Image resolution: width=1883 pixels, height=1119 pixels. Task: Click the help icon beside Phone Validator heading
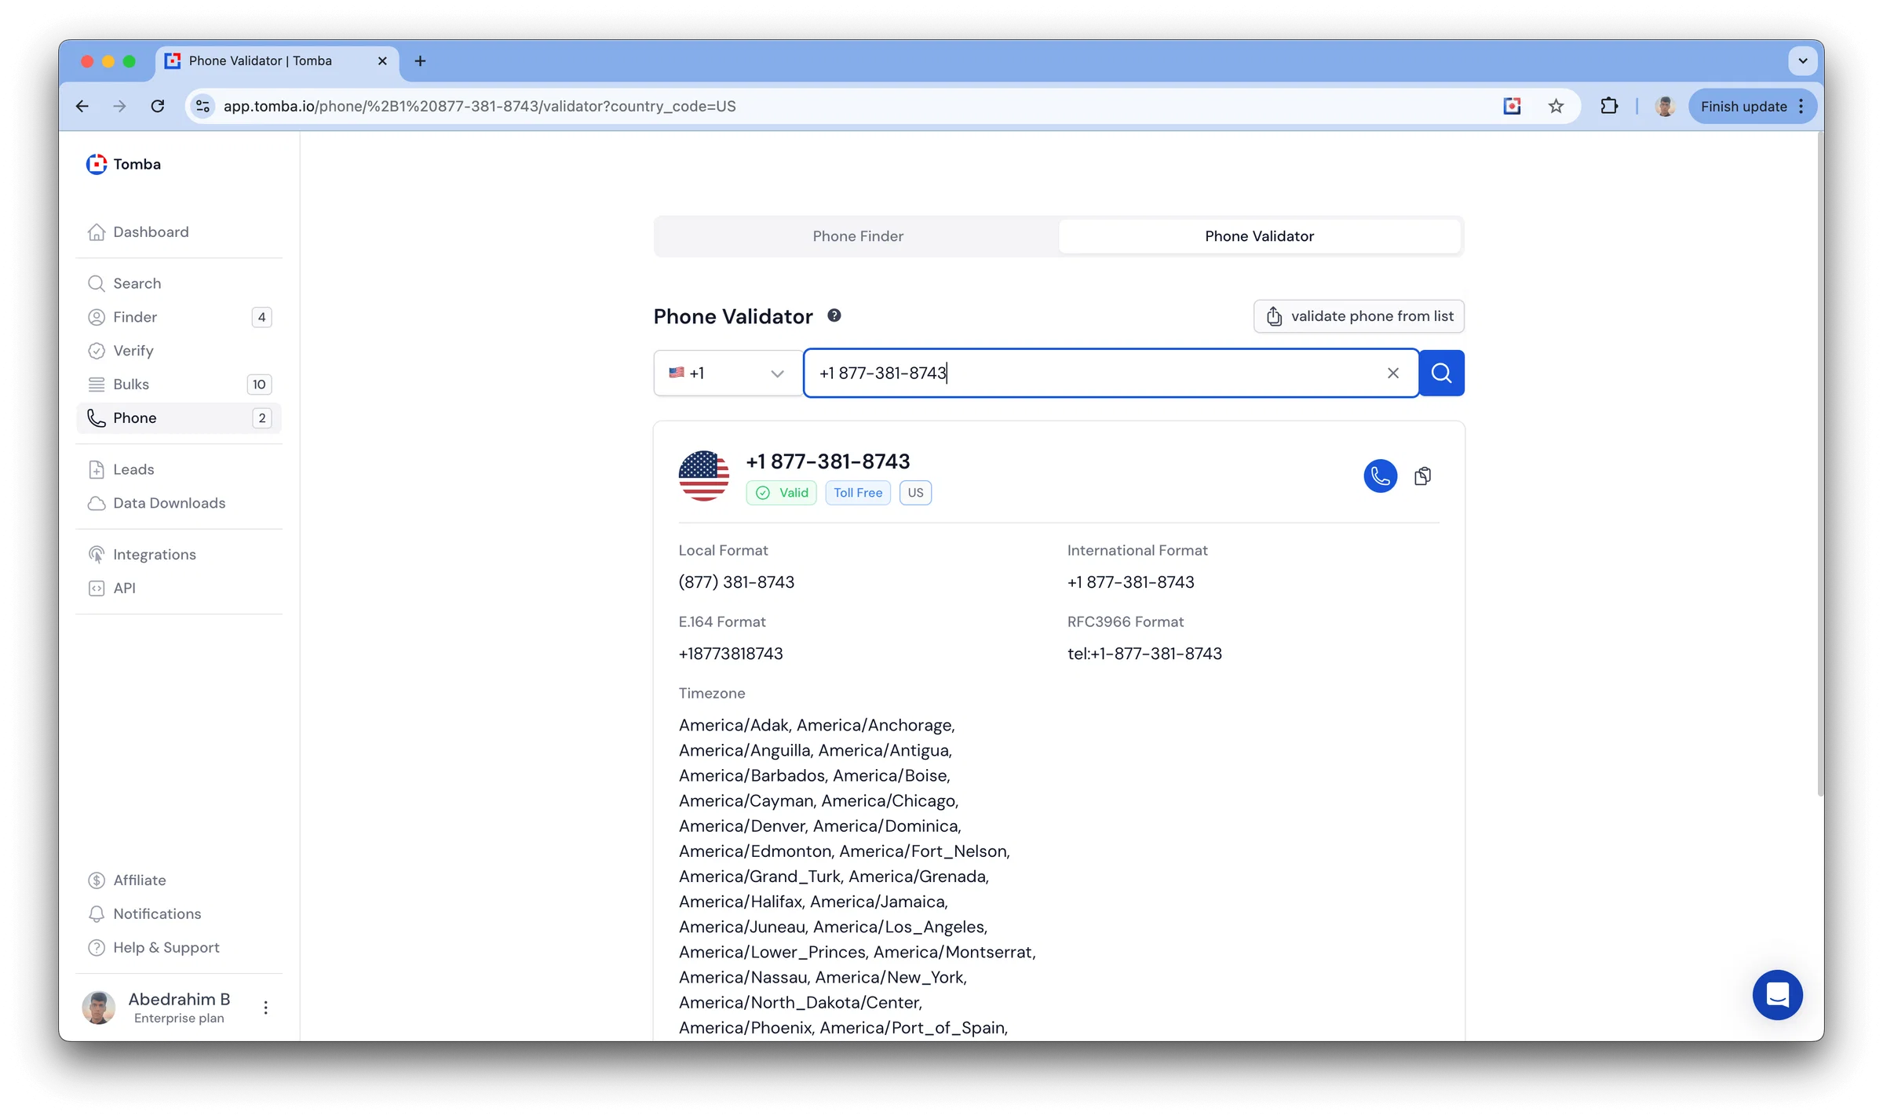(834, 315)
